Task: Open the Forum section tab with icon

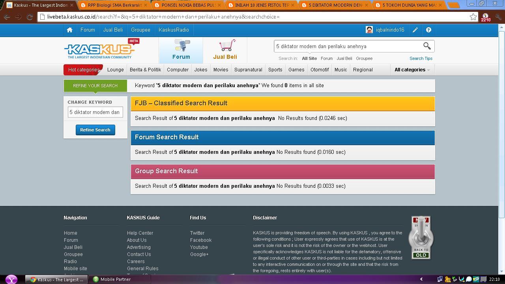Action: coord(181,50)
